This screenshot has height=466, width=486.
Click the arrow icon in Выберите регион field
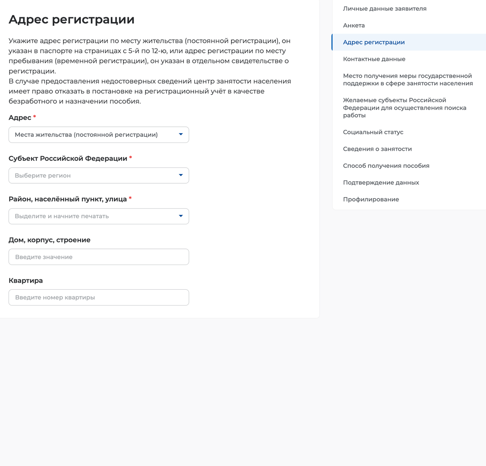(181, 175)
